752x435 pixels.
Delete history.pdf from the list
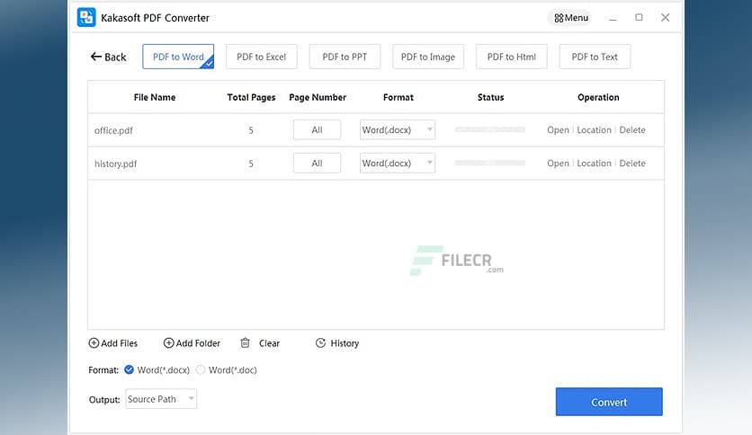[x=632, y=164]
